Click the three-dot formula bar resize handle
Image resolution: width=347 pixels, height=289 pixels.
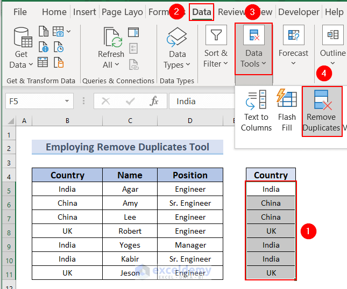(x=83, y=101)
